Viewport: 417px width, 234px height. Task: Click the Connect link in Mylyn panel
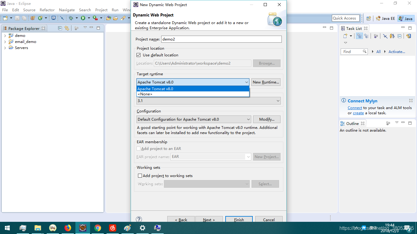point(355,108)
